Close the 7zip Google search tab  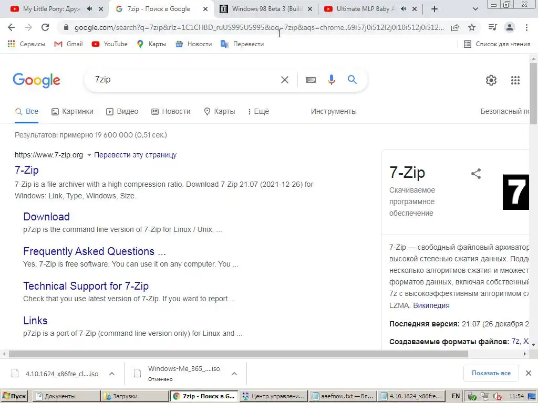pyautogui.click(x=205, y=9)
